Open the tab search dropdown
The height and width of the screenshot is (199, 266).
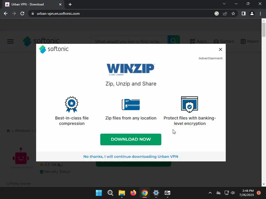pyautogui.click(x=224, y=4)
